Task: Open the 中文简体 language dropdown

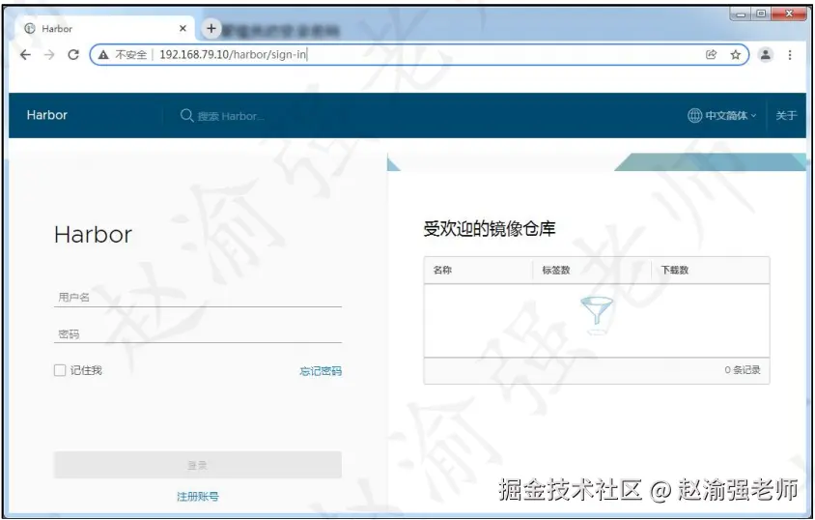Action: (730, 115)
